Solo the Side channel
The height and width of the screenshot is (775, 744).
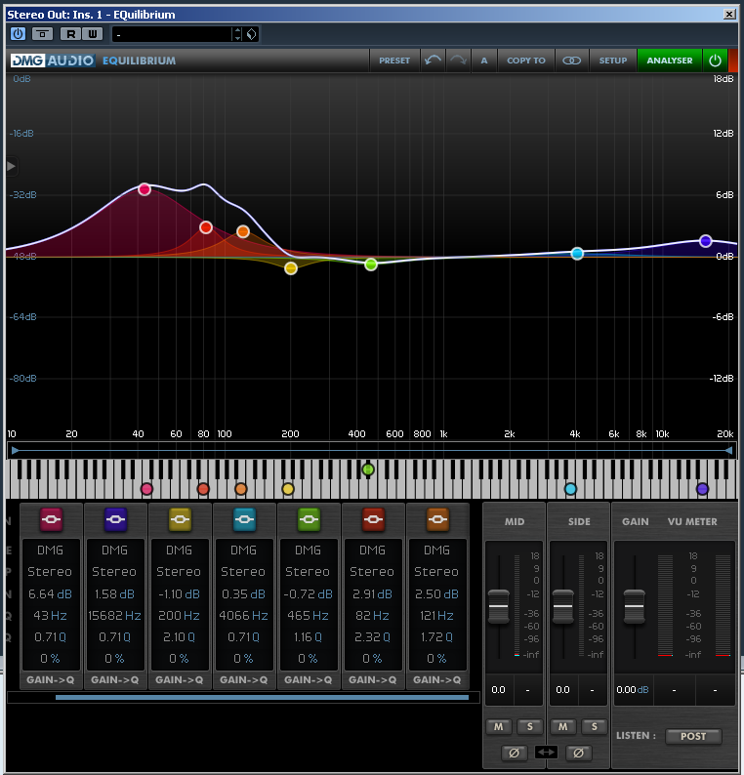pos(594,727)
